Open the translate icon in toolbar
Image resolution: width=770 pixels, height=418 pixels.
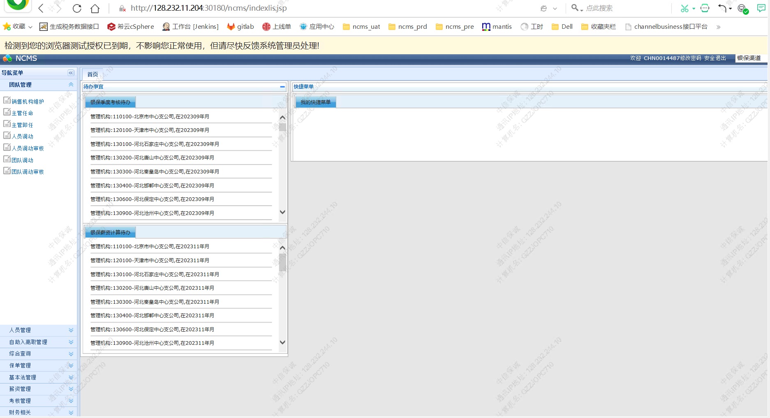tap(705, 8)
